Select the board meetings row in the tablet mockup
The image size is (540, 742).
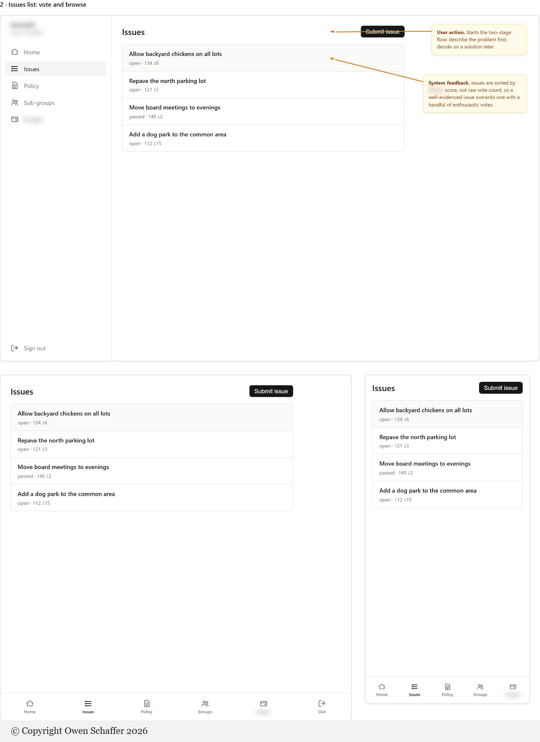pyautogui.click(x=152, y=471)
